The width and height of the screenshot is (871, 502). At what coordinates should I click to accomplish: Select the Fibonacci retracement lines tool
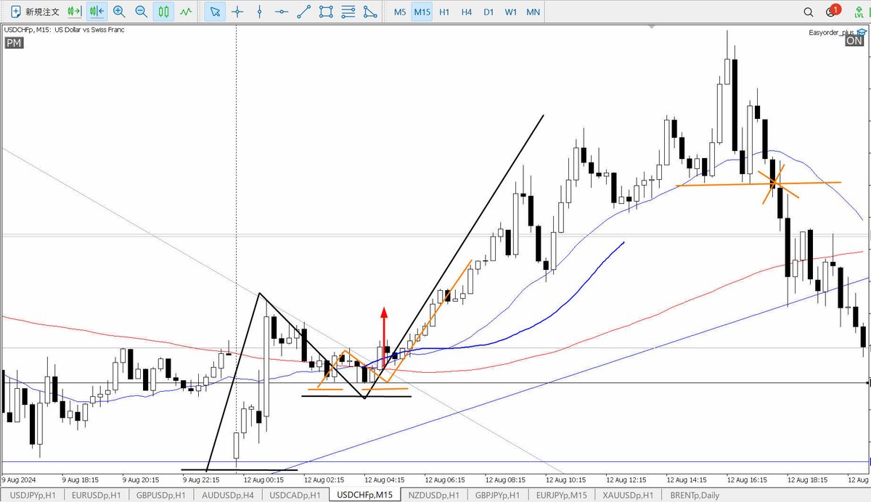(349, 12)
